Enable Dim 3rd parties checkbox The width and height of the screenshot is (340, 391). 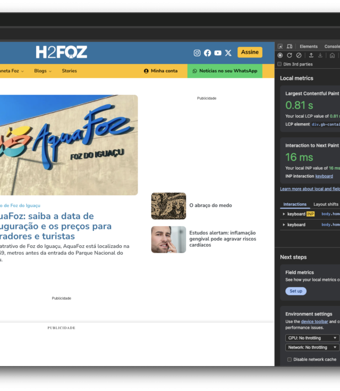coord(280,64)
